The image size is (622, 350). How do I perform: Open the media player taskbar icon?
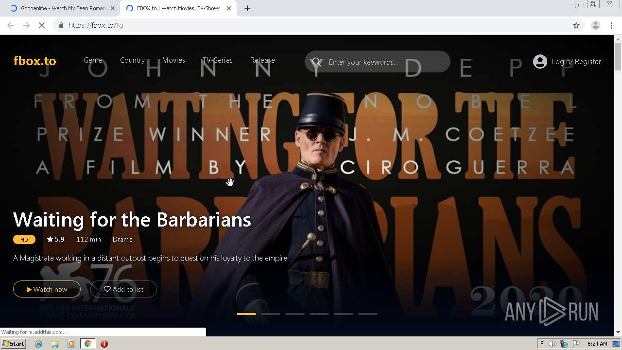71,344
